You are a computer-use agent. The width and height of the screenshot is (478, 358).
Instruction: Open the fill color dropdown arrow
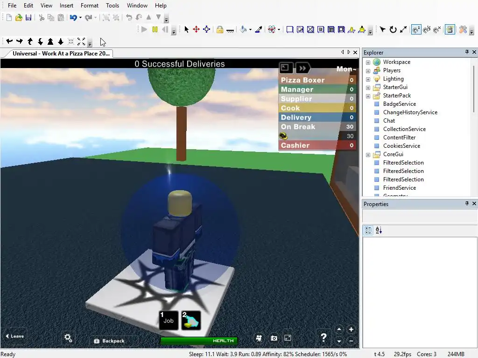point(250,29)
